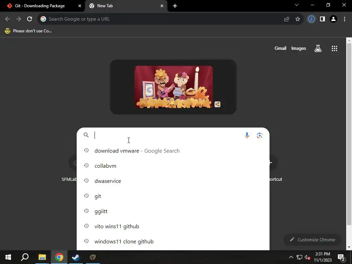
Task: Start voice search with the microphone icon
Action: [x=247, y=135]
